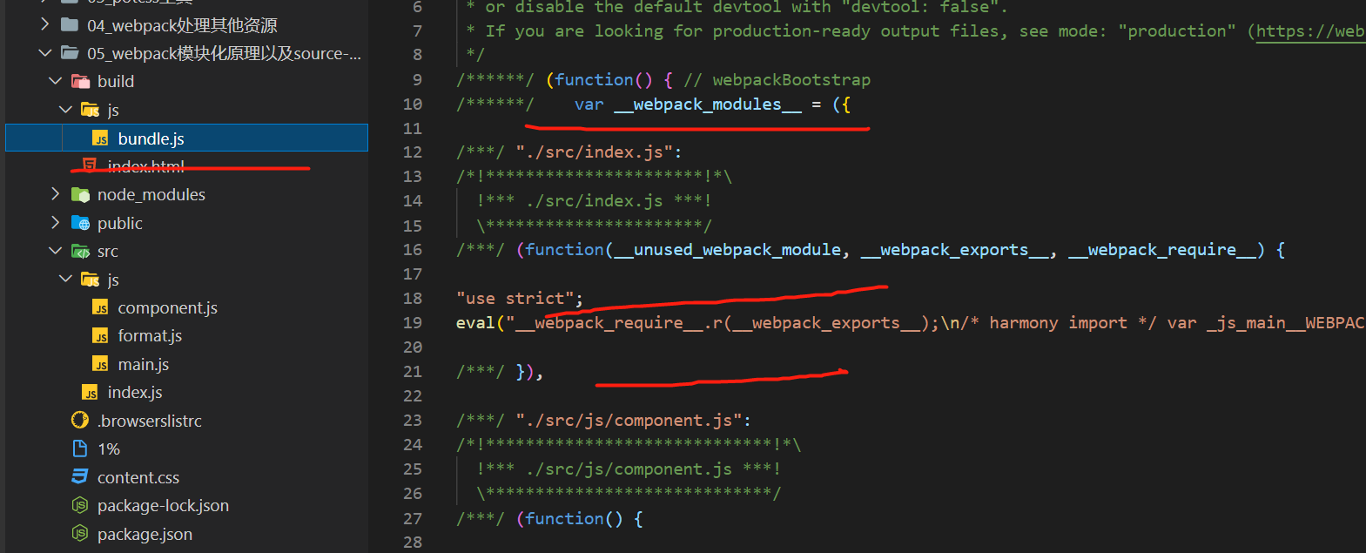
Task: Click the 05_webpack open folder icon
Action: (x=71, y=53)
